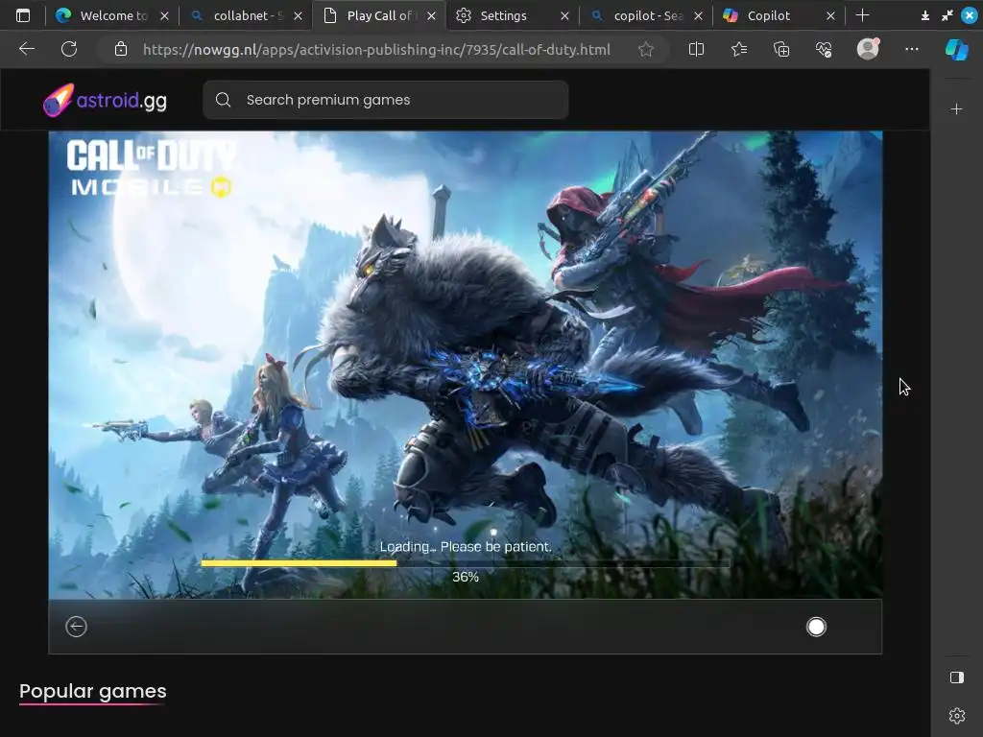Switch to the Play Call of Duty tab
Screen dimensions: 983x737
point(379,15)
